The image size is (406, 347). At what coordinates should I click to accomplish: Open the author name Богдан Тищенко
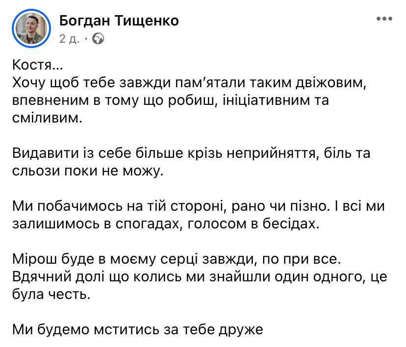[119, 21]
